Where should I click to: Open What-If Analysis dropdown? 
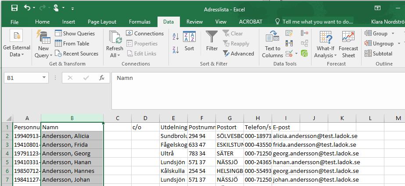[326, 44]
